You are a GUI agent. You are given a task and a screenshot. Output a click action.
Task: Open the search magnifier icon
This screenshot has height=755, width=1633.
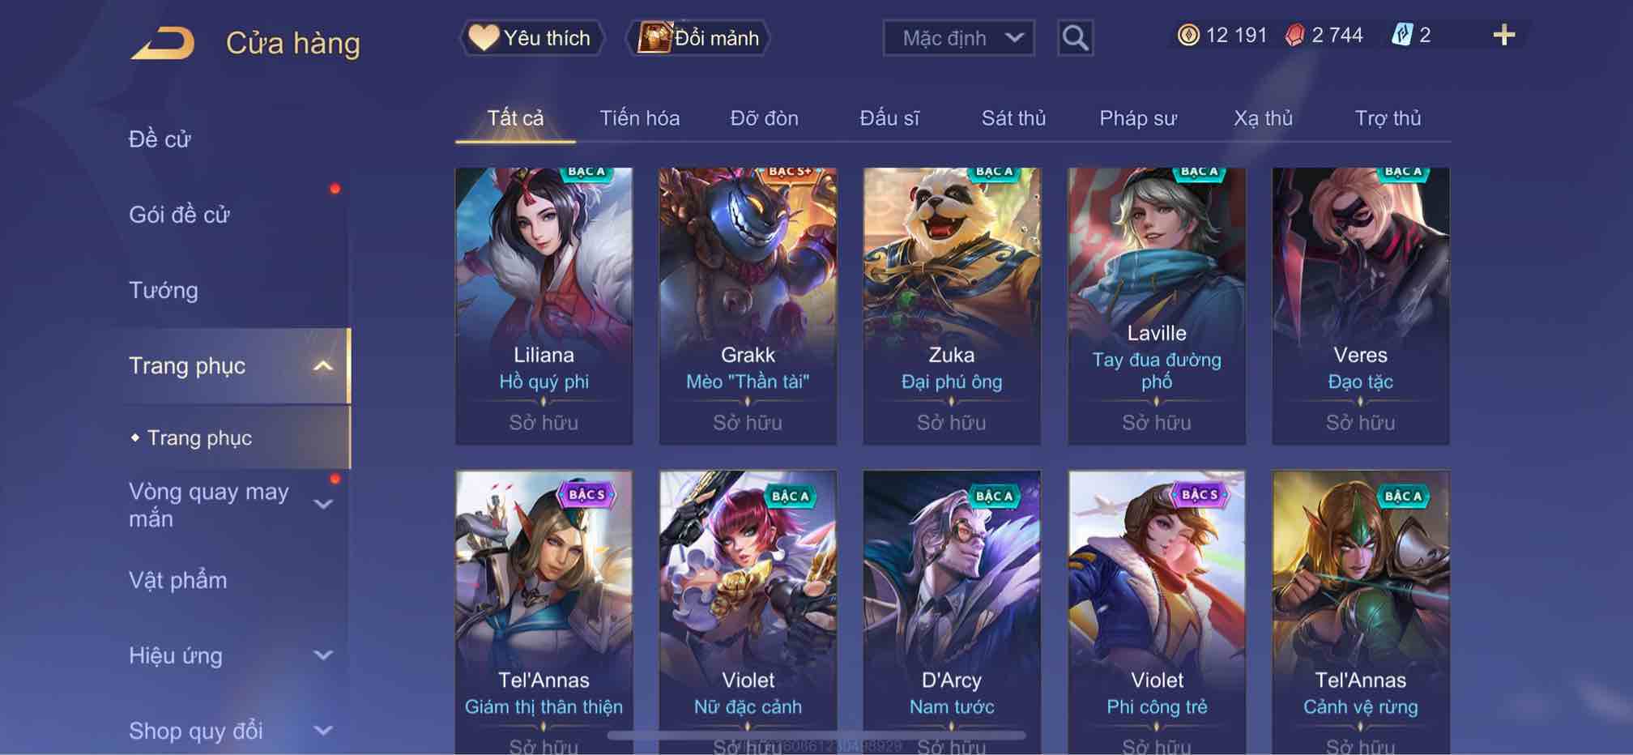coord(1075,38)
